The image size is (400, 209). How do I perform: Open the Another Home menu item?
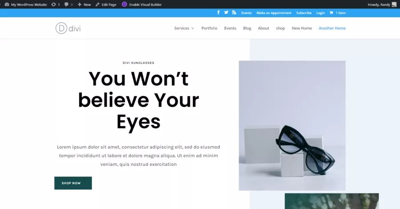click(332, 28)
